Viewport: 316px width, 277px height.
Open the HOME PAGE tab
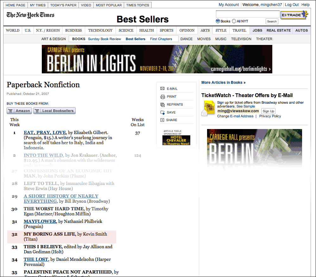pos(16,5)
